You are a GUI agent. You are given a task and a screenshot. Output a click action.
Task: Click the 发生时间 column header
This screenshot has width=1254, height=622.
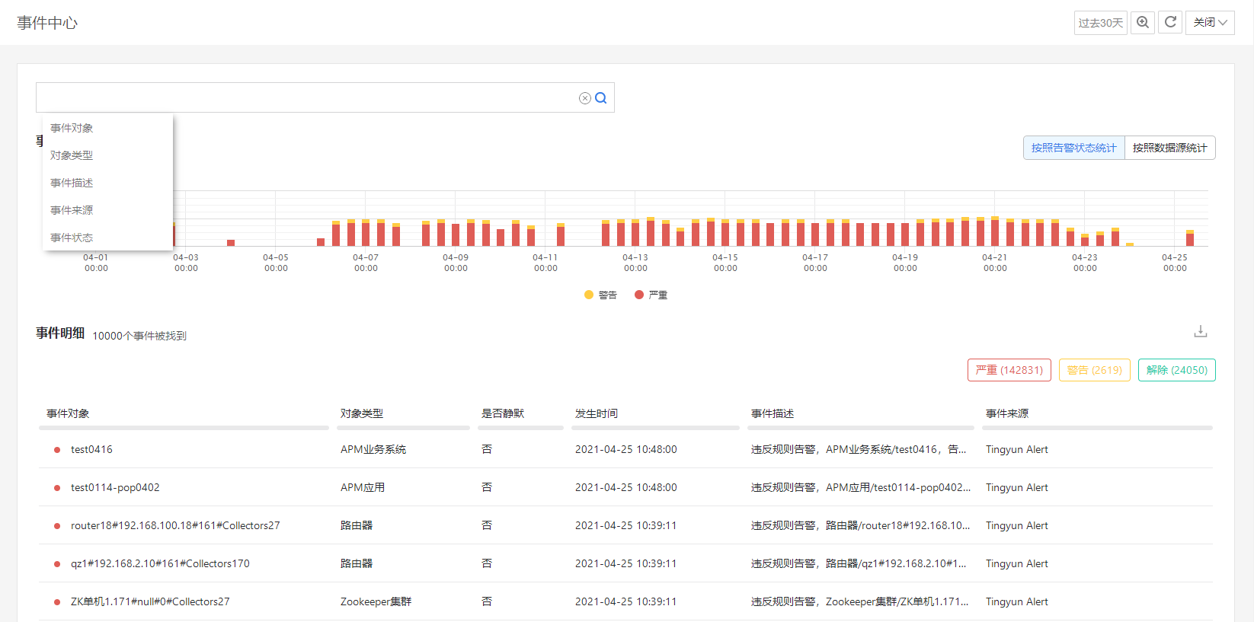point(597,413)
